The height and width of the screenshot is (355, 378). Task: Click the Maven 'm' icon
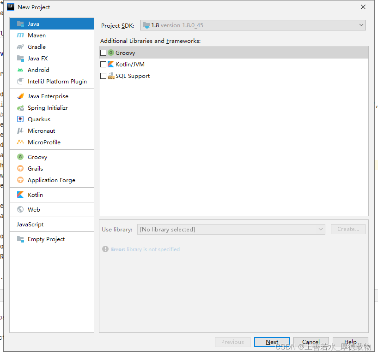[20, 35]
